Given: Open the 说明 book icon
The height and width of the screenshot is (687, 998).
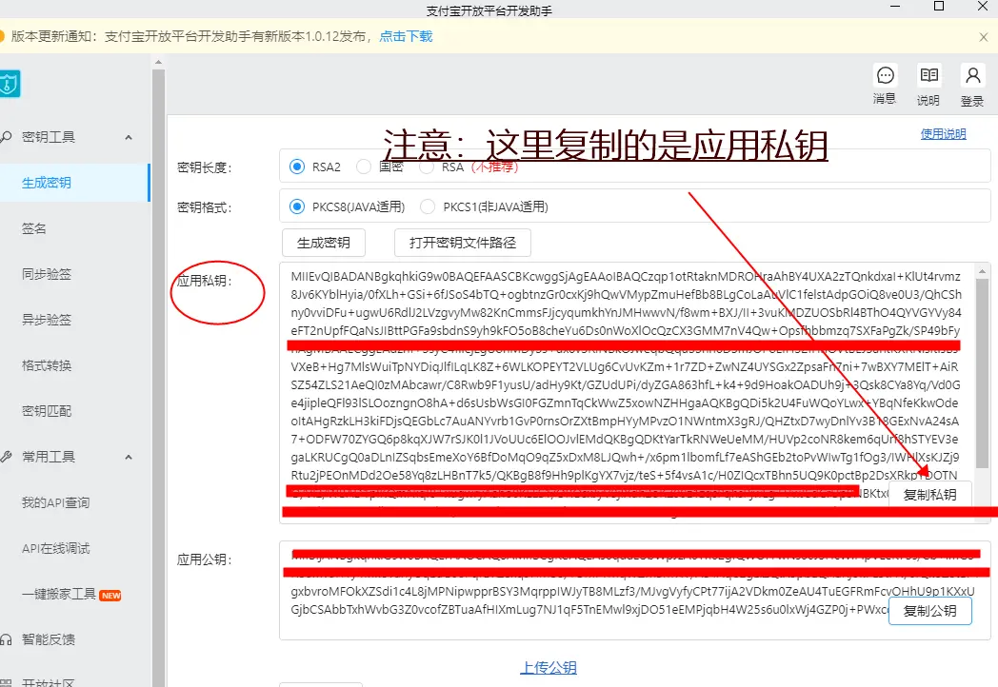Looking at the screenshot, I should (928, 76).
